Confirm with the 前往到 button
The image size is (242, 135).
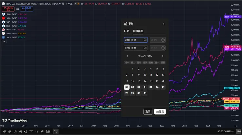click(160, 112)
